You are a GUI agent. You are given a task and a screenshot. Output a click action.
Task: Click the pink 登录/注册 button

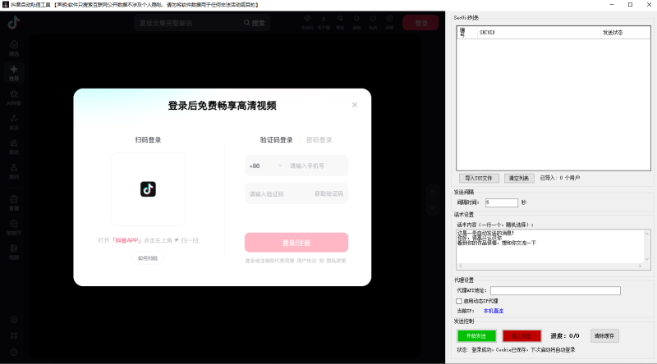pyautogui.click(x=296, y=243)
